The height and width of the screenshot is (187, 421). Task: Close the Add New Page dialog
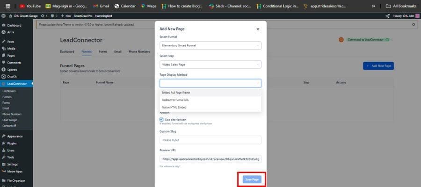258,29
